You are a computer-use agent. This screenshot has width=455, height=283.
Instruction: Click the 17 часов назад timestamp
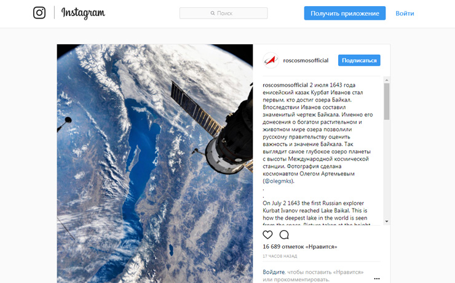point(280,257)
